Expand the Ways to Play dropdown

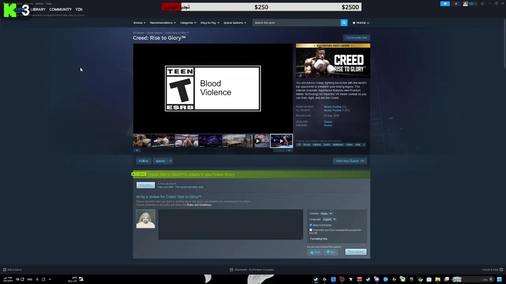pos(210,22)
